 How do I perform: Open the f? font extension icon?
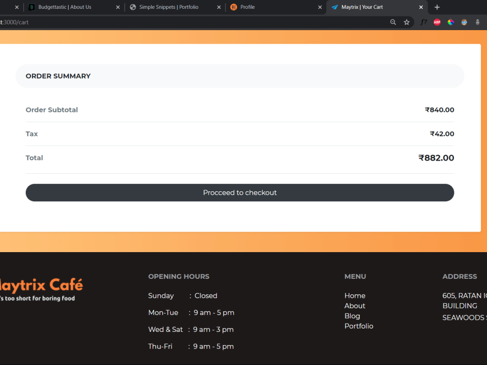(x=423, y=22)
